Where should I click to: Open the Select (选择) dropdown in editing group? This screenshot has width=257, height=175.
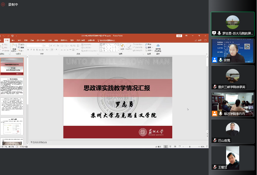point(149,50)
